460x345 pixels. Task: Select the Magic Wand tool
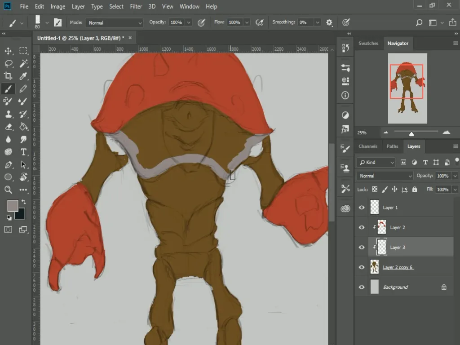(23, 63)
